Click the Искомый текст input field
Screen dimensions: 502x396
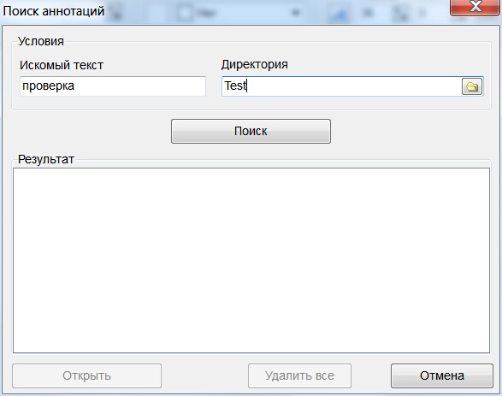[113, 86]
